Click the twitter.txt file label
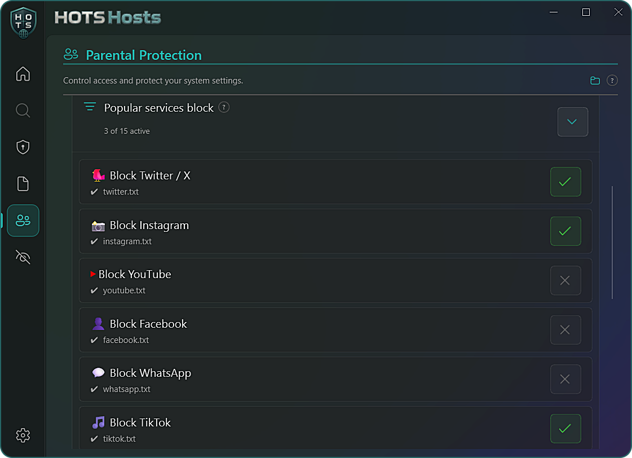 [x=121, y=192]
